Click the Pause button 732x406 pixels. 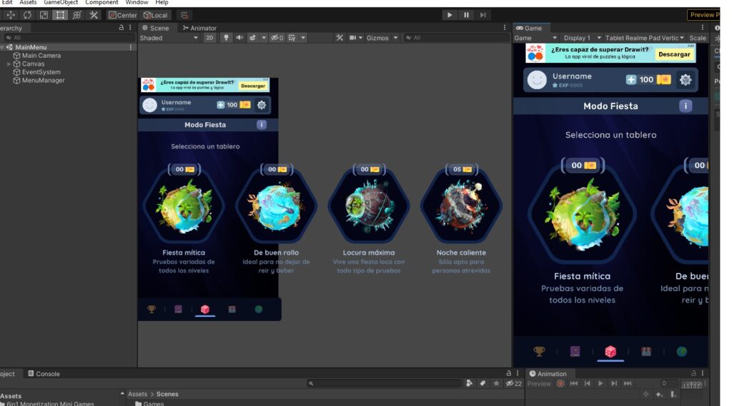(x=466, y=15)
